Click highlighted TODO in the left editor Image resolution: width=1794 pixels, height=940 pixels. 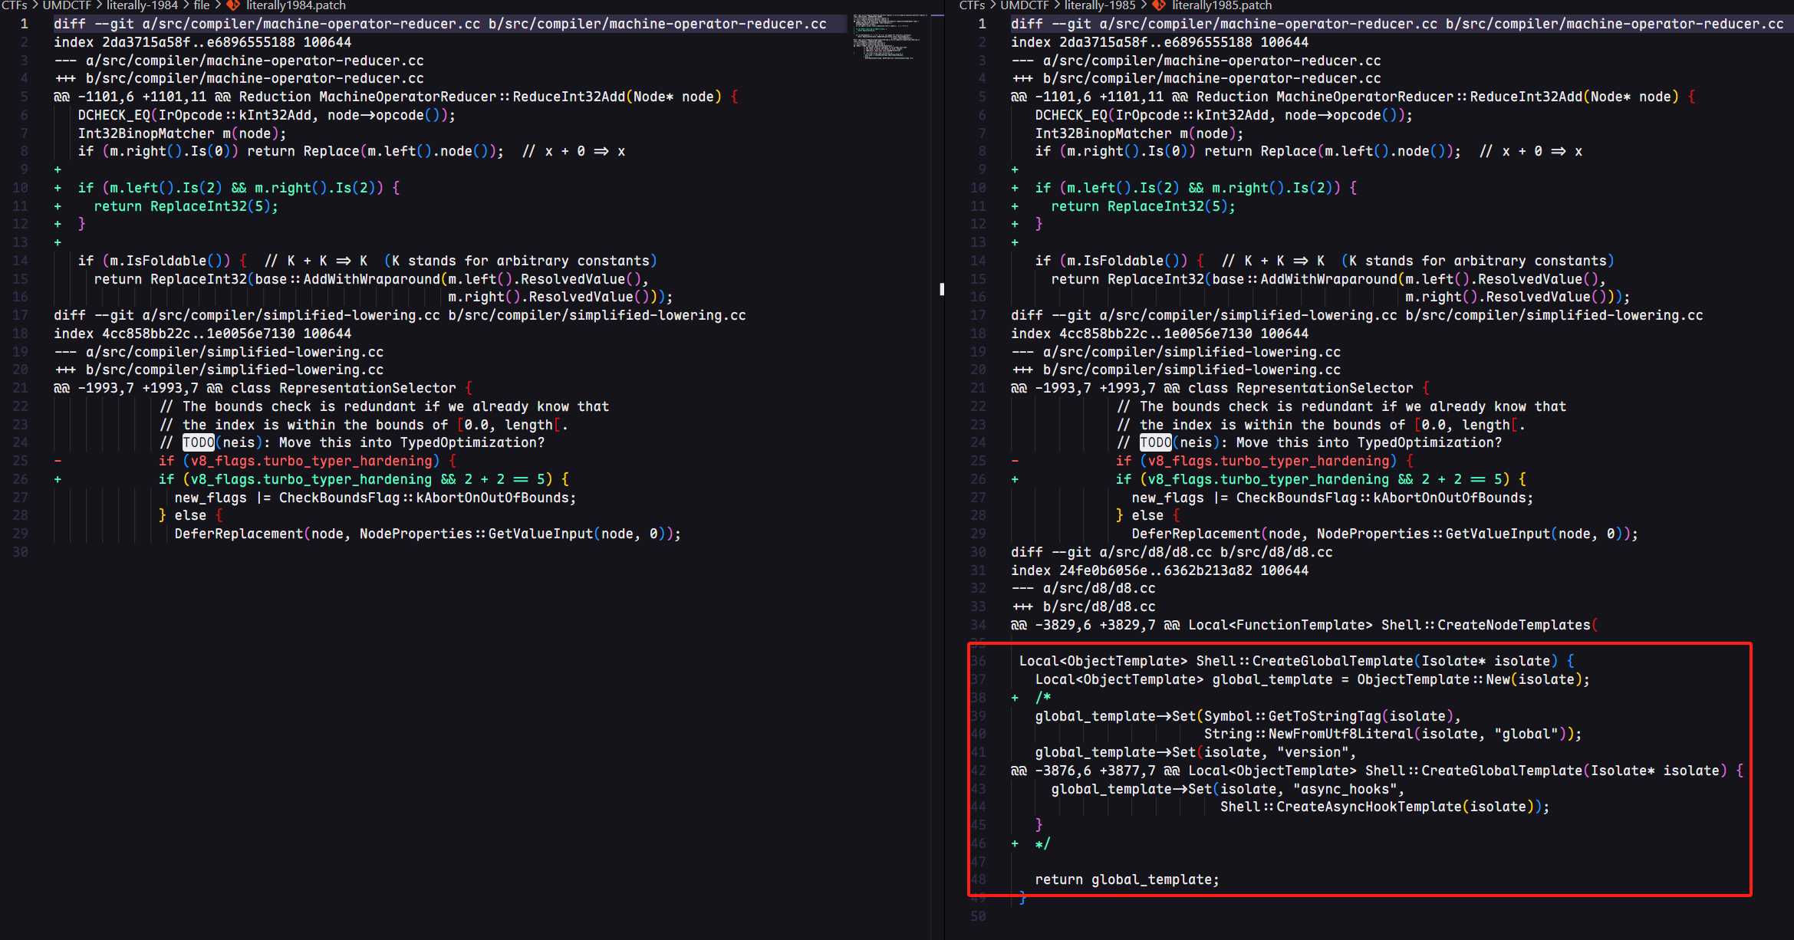coord(199,442)
